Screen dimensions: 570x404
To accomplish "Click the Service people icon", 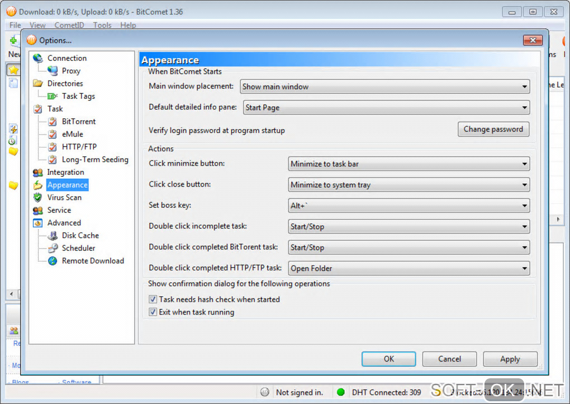I will [38, 210].
